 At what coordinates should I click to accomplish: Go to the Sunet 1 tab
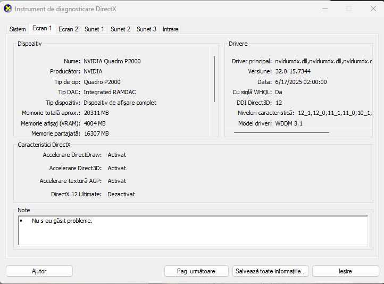tap(94, 29)
